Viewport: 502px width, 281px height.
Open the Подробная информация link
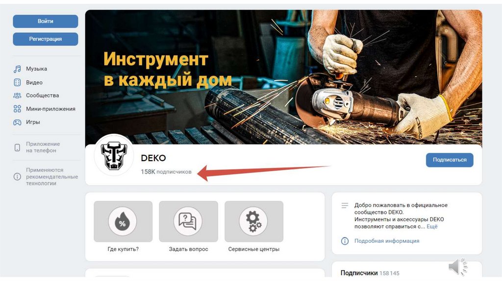(x=387, y=241)
